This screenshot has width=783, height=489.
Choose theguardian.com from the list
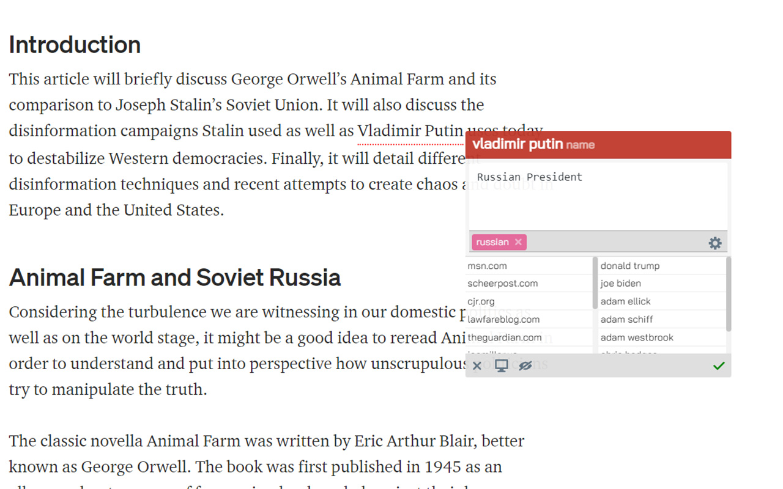pyautogui.click(x=529, y=337)
